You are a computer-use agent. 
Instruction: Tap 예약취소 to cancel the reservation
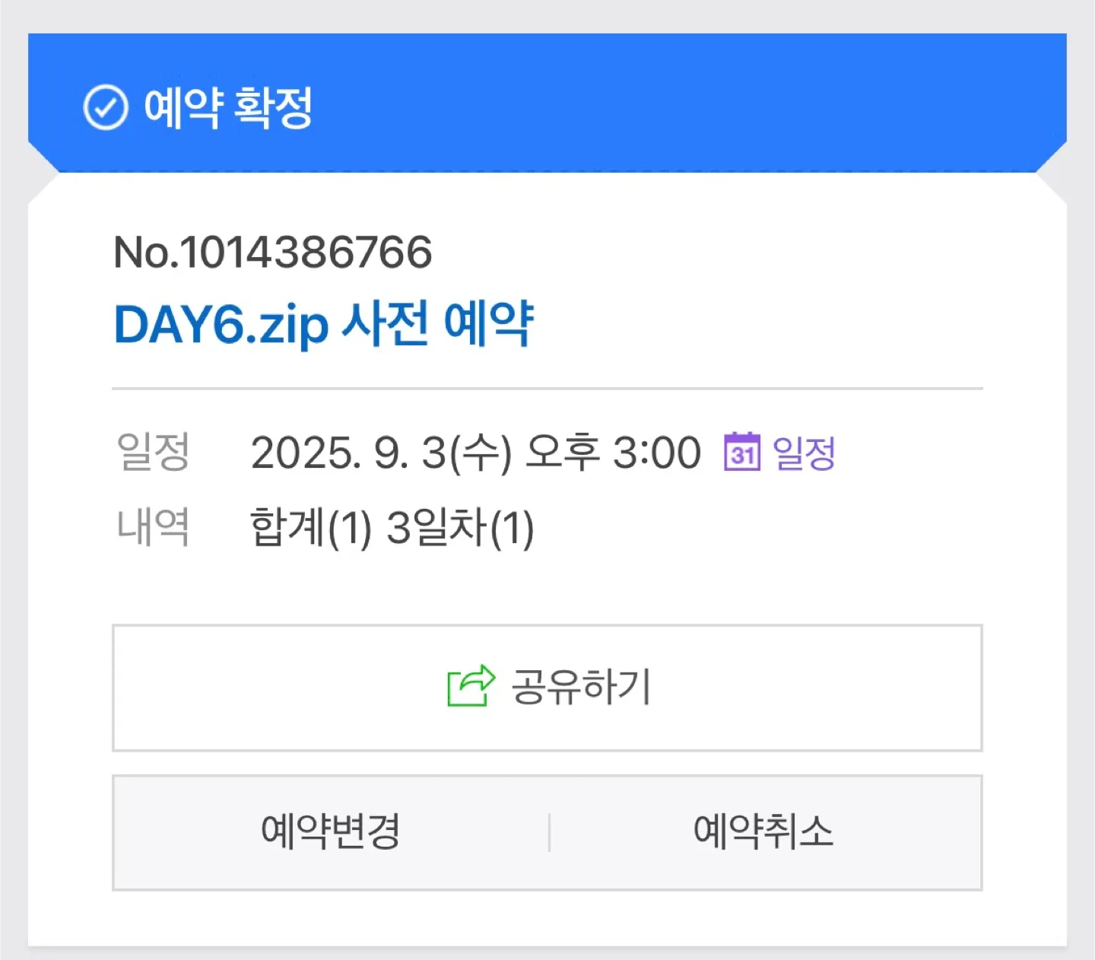pos(763,831)
